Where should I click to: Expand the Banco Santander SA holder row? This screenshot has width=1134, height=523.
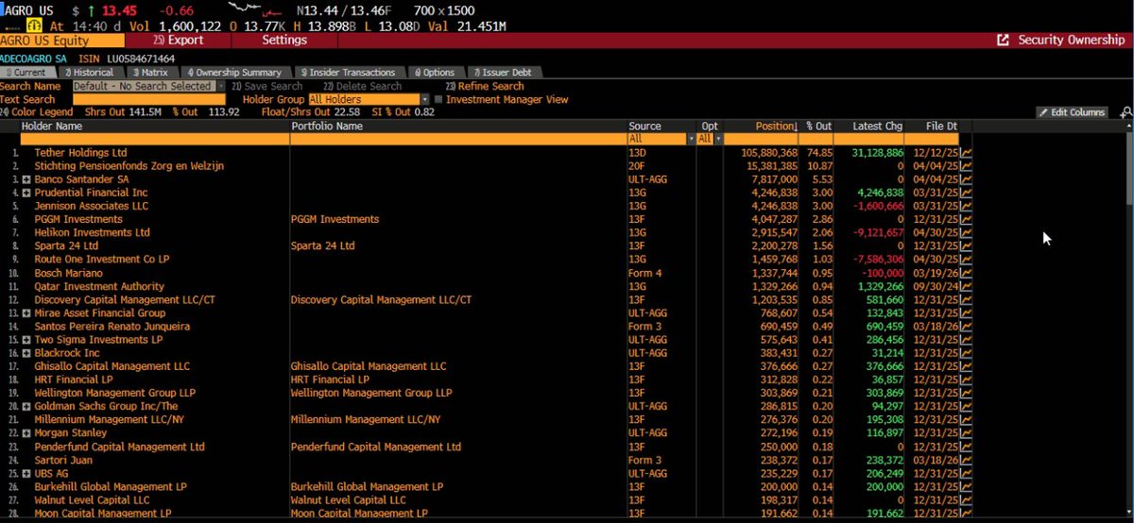click(x=26, y=179)
